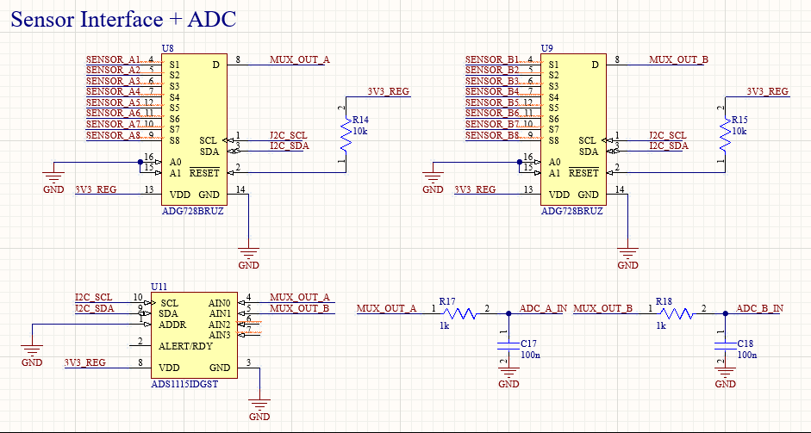This screenshot has height=433, width=811.
Task: Select the U9 ADG728BRUZ component body
Action: (x=574, y=129)
